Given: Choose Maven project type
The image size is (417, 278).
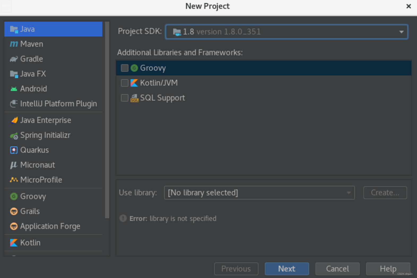Looking at the screenshot, I should (x=53, y=44).
